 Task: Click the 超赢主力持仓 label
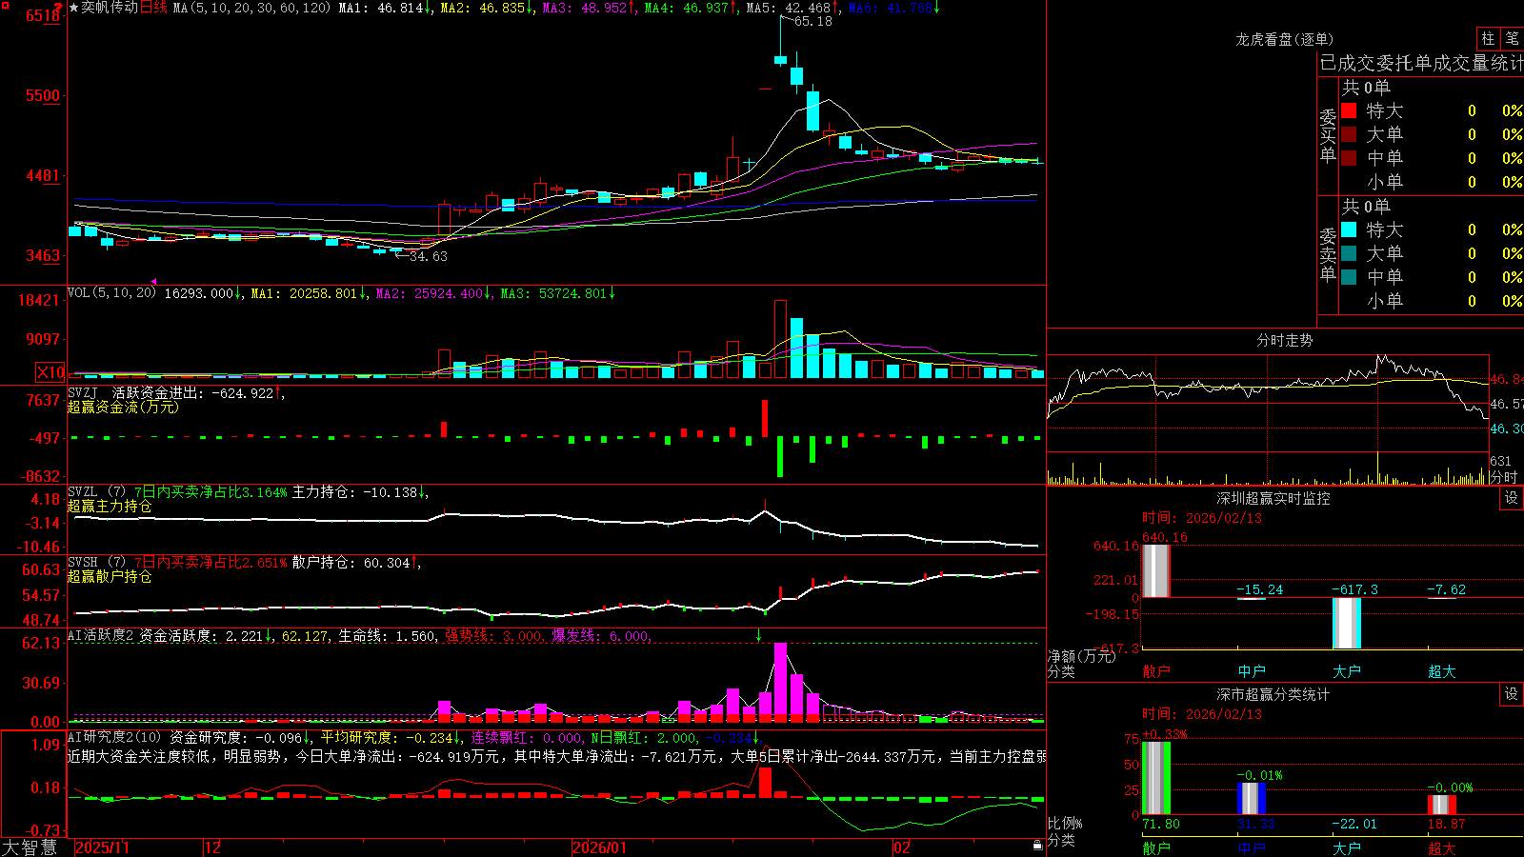[110, 506]
